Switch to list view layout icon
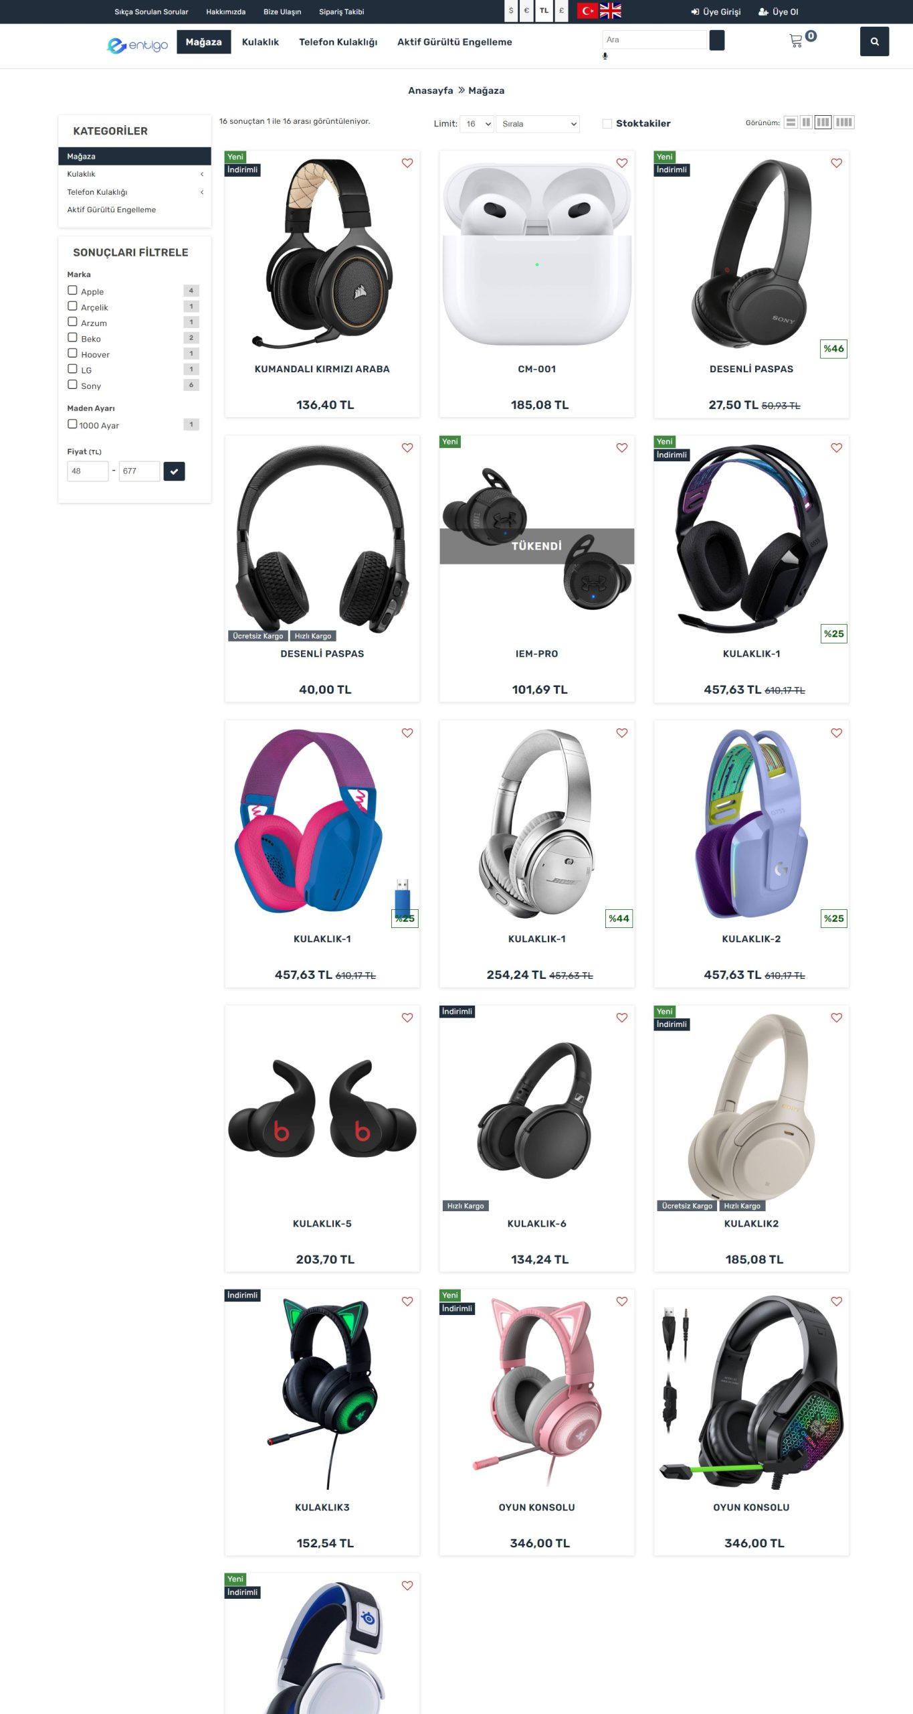 pos(791,123)
